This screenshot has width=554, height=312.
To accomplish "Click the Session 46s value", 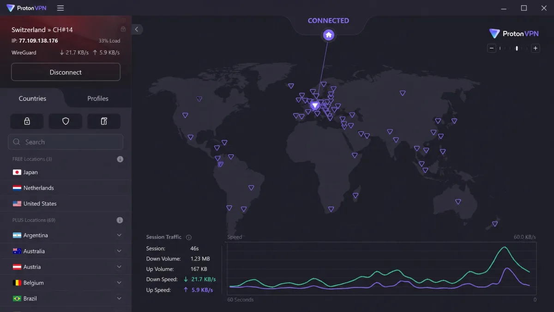I will tap(194, 248).
